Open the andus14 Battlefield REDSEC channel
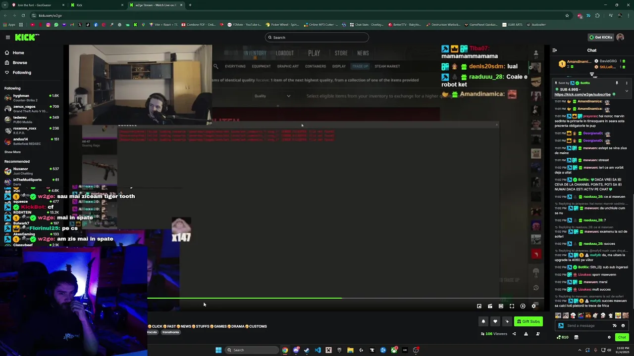 coord(32,141)
